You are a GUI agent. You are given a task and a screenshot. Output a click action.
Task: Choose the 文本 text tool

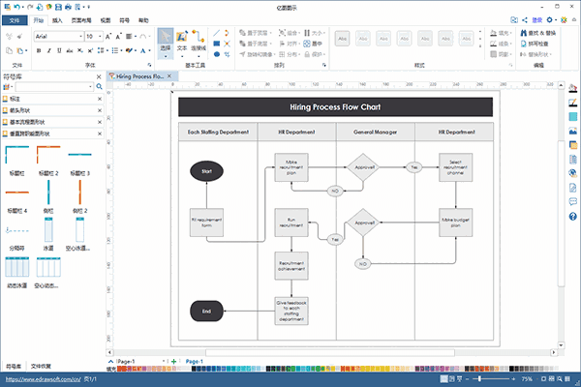(x=182, y=41)
